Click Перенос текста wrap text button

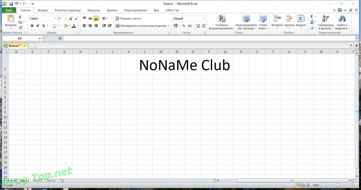click(128, 19)
